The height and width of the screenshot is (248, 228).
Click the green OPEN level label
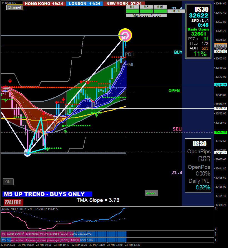click(174, 91)
